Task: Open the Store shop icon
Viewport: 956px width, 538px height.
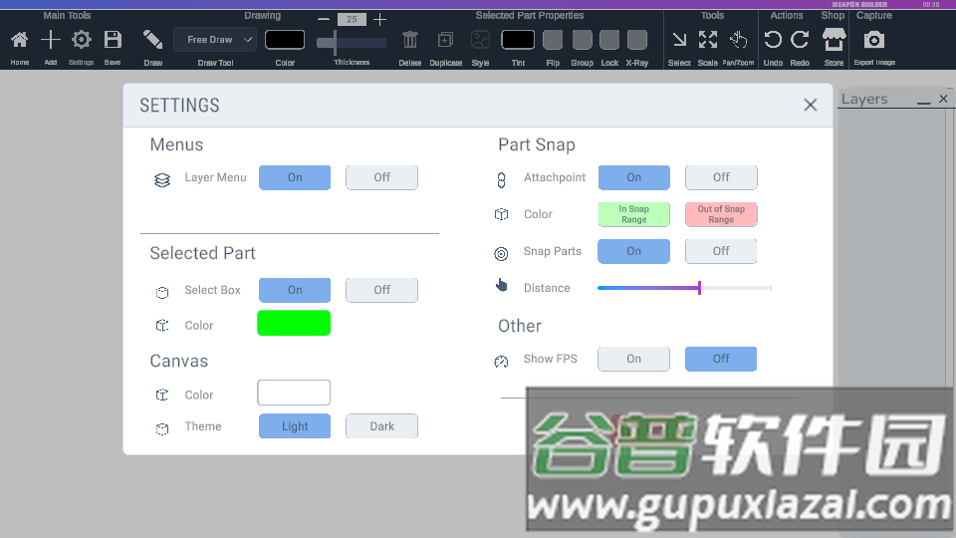Action: 834,40
